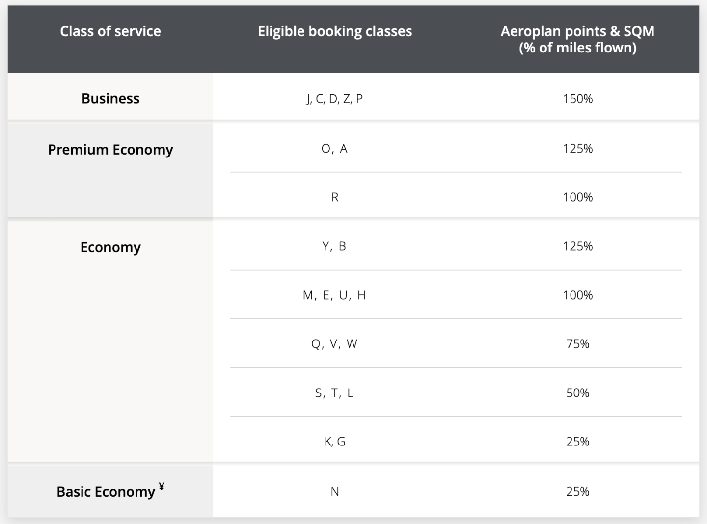
Task: Click the booking class "N" cell
Action: (x=335, y=492)
